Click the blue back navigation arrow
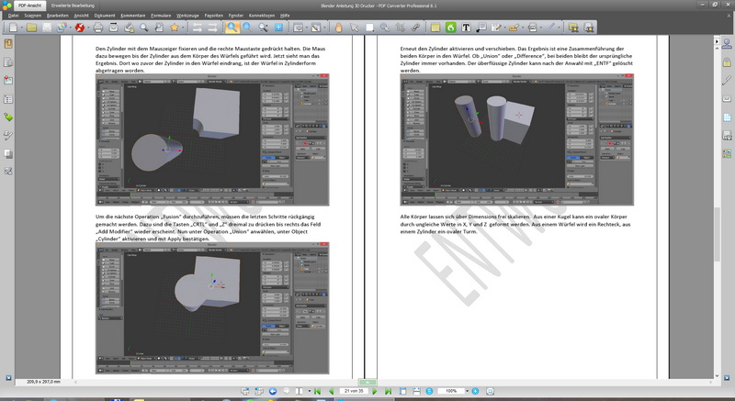 (272, 391)
